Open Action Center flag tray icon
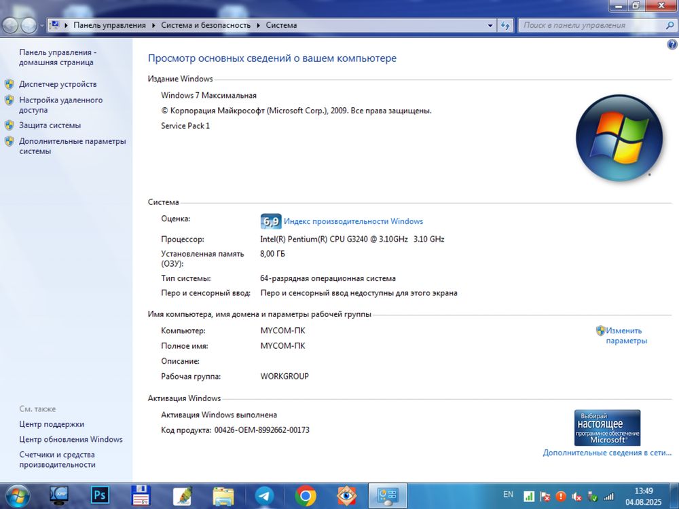The width and height of the screenshot is (679, 509). pos(545,497)
